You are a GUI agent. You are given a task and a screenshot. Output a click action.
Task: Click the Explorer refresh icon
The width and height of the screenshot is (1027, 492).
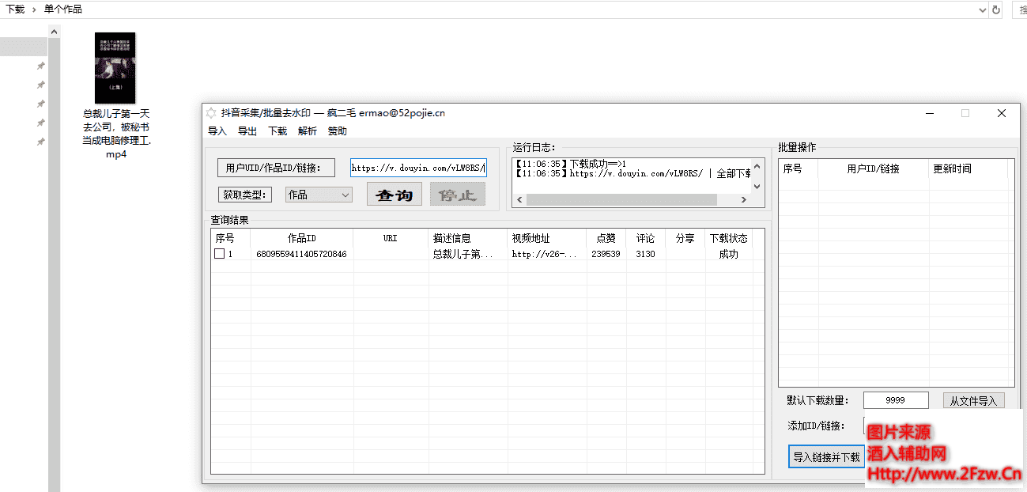click(x=996, y=9)
